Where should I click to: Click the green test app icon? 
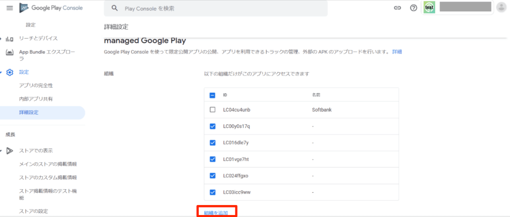[x=429, y=7]
